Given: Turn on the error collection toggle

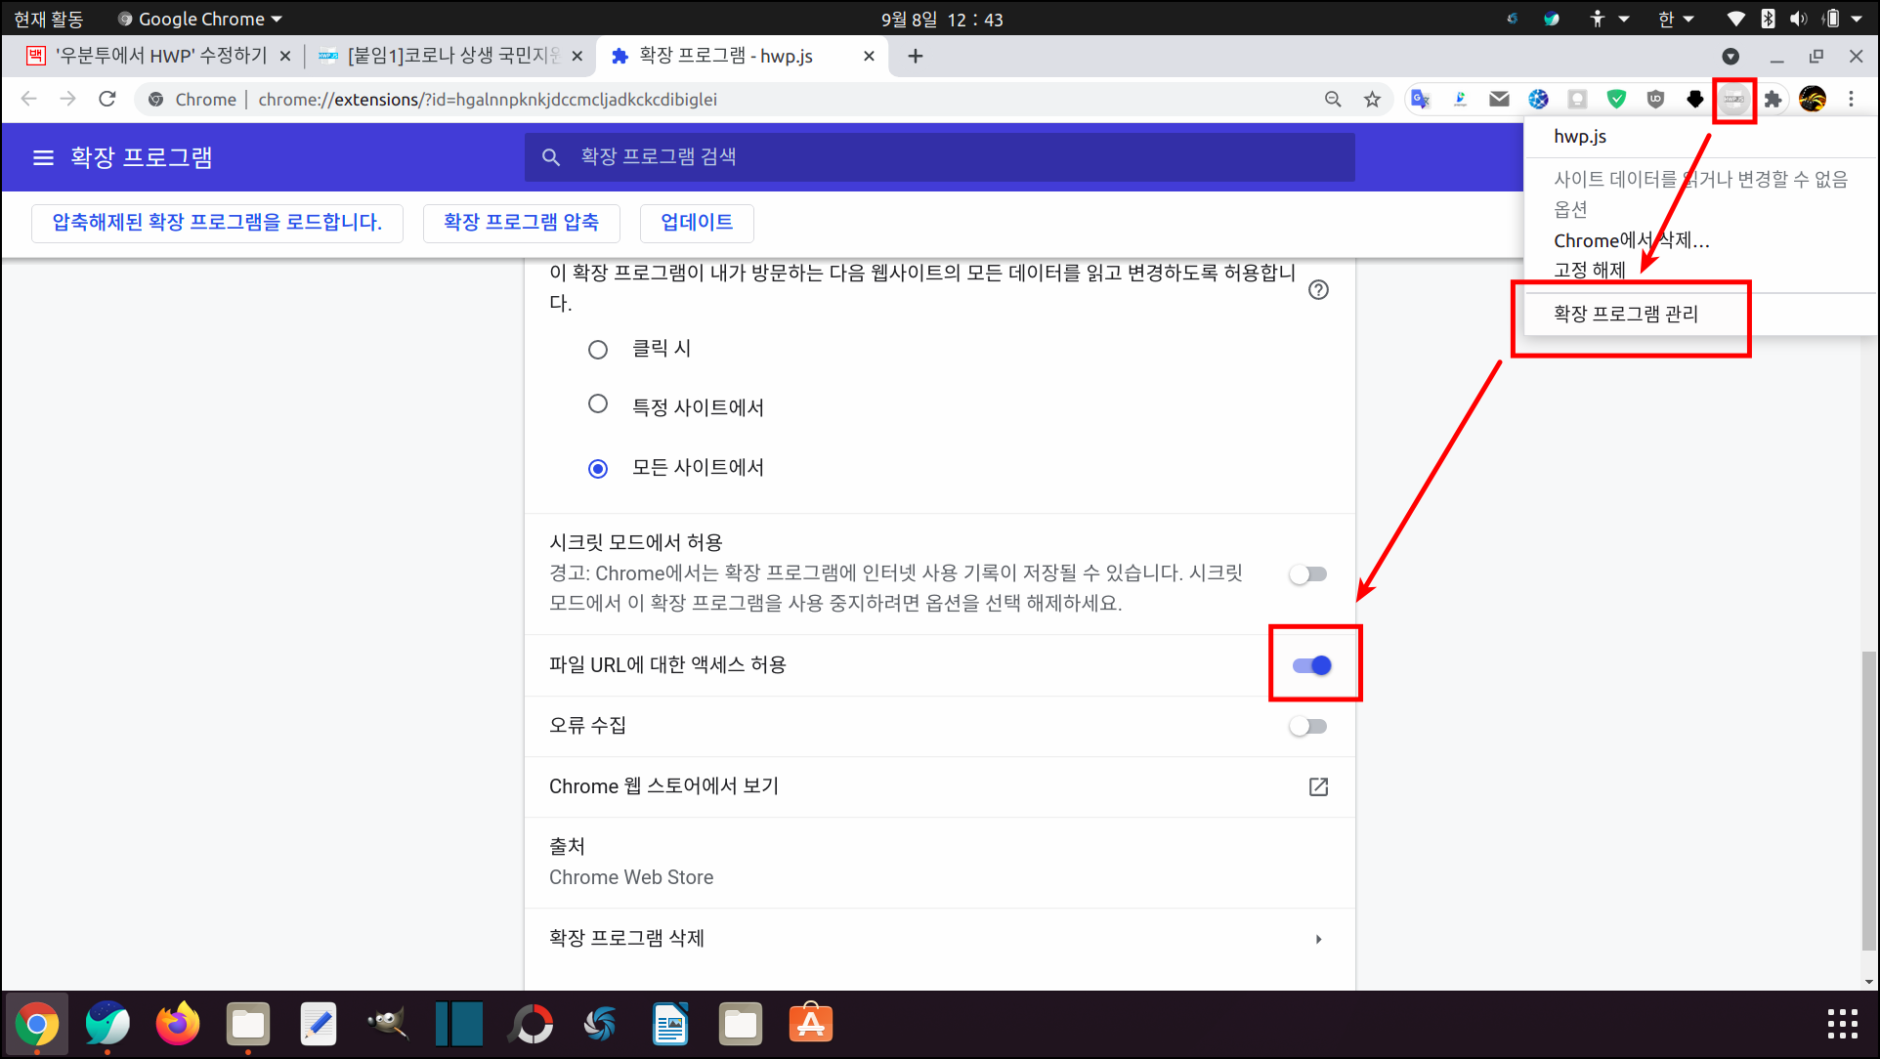Looking at the screenshot, I should [x=1307, y=726].
